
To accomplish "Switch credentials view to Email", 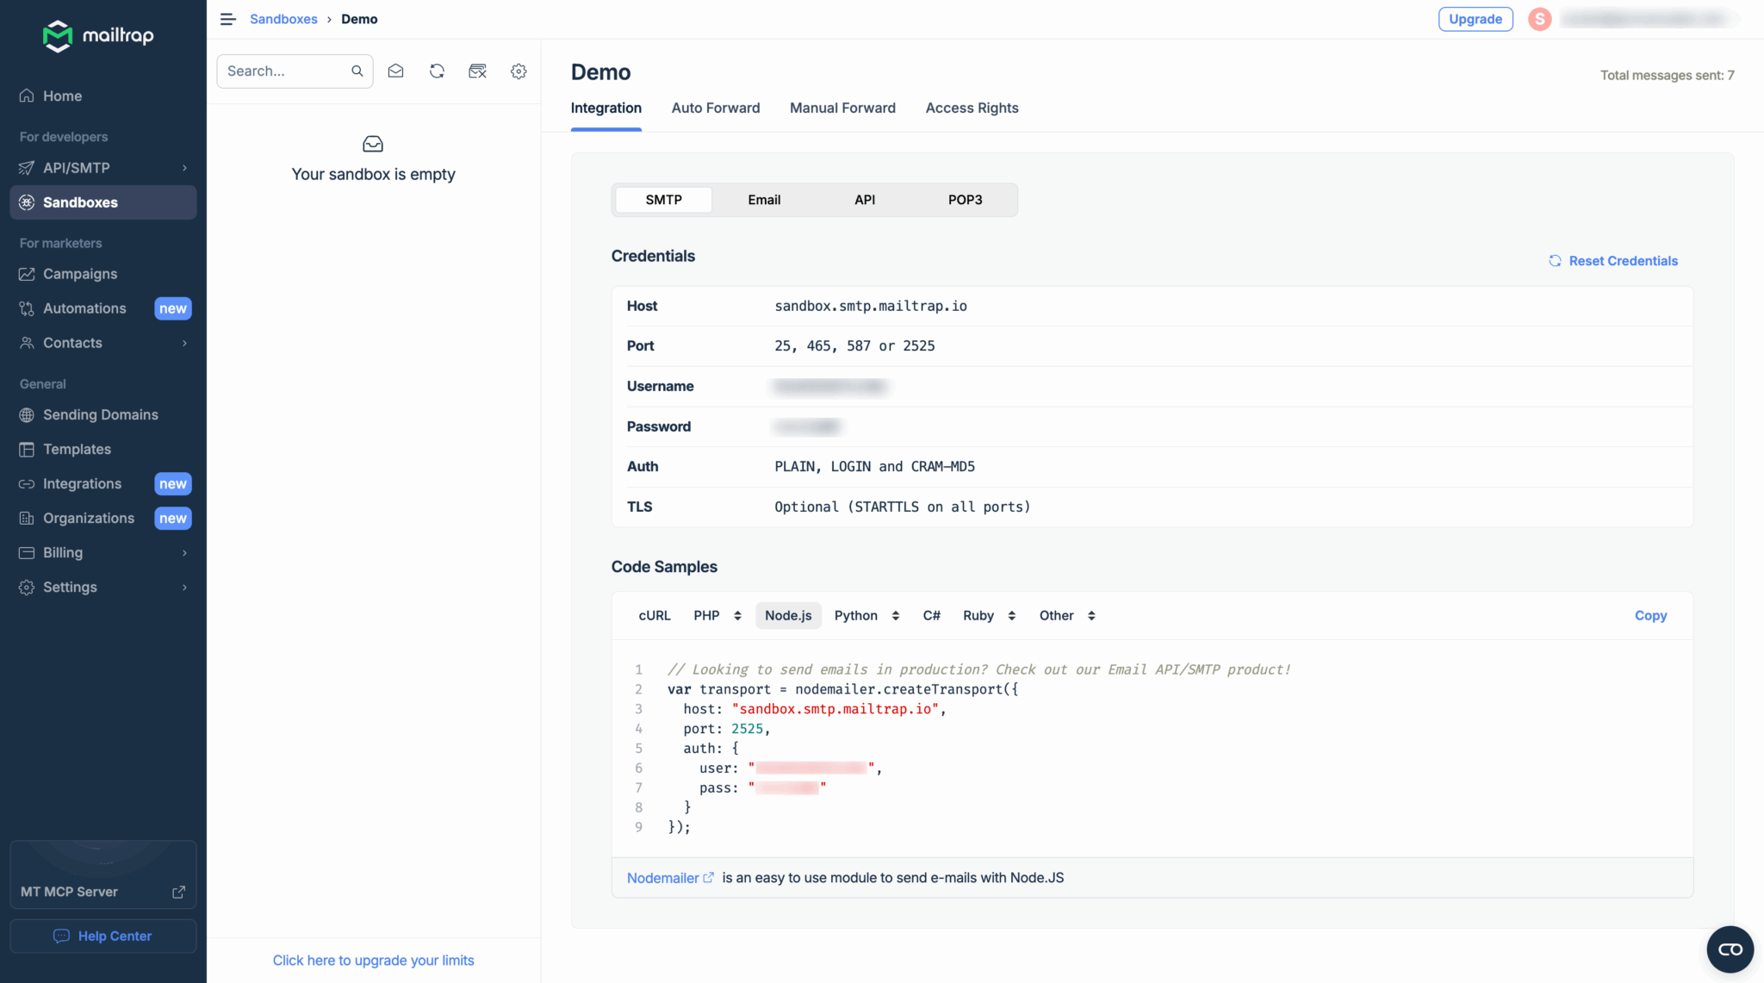I will click(x=763, y=199).
